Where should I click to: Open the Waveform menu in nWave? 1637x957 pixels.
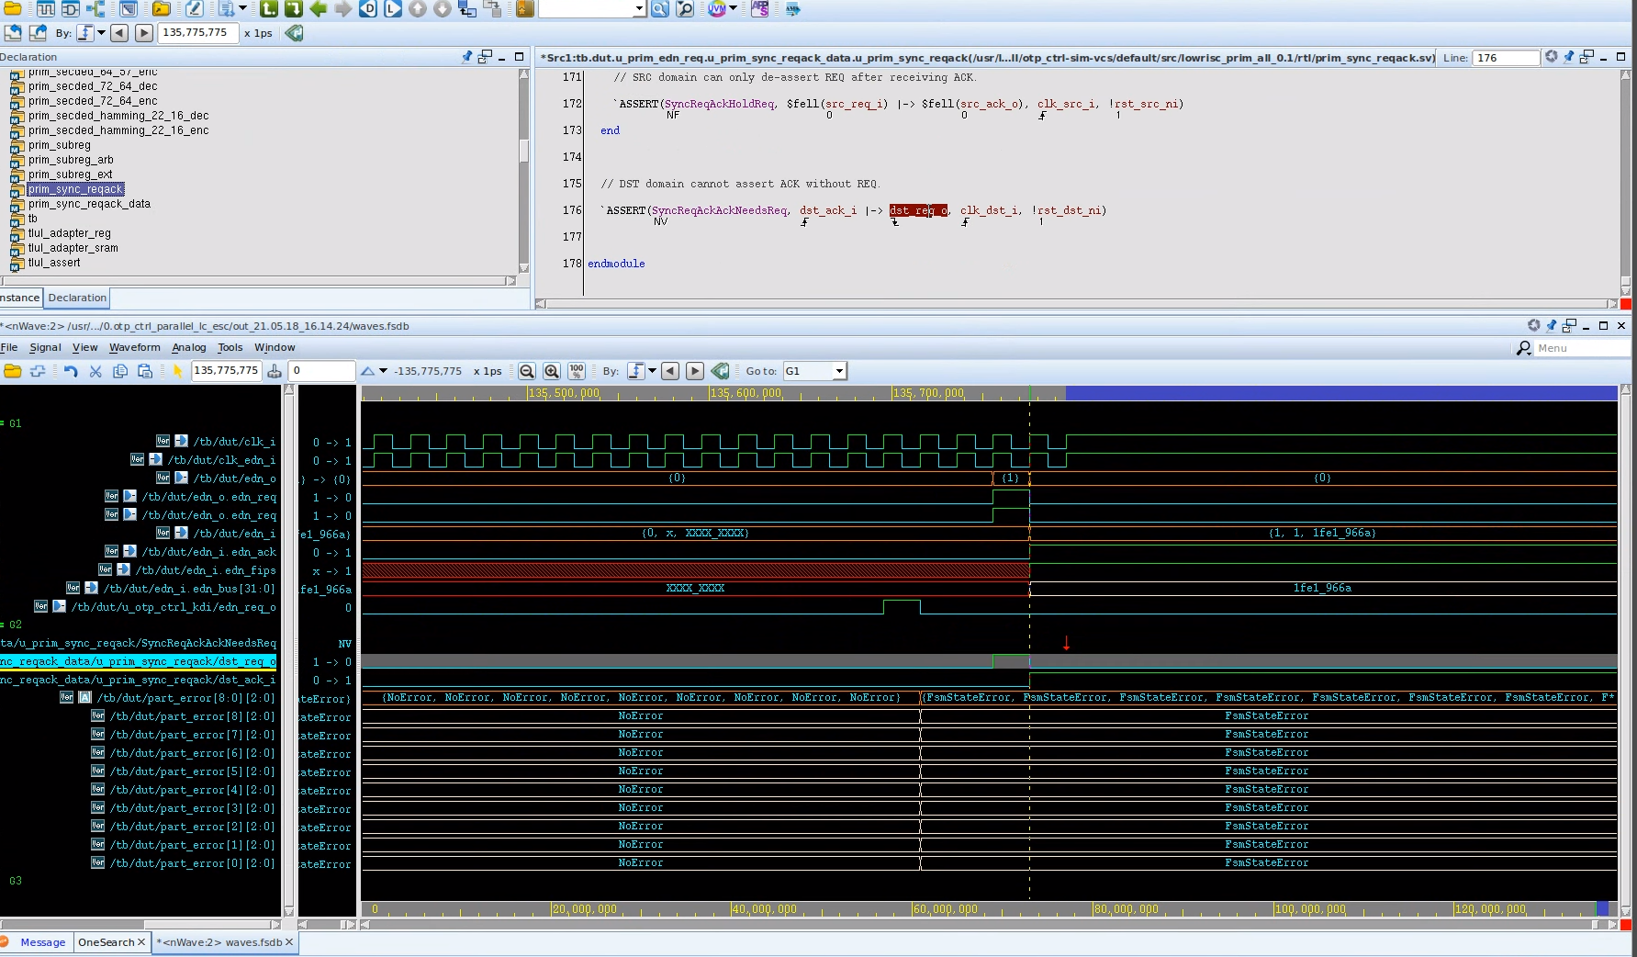[134, 347]
